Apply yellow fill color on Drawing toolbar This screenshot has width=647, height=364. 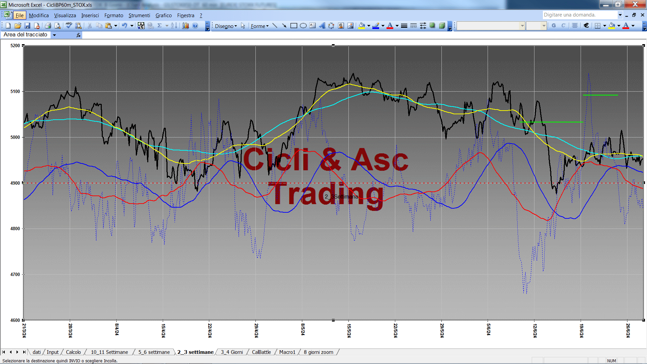[x=362, y=26]
